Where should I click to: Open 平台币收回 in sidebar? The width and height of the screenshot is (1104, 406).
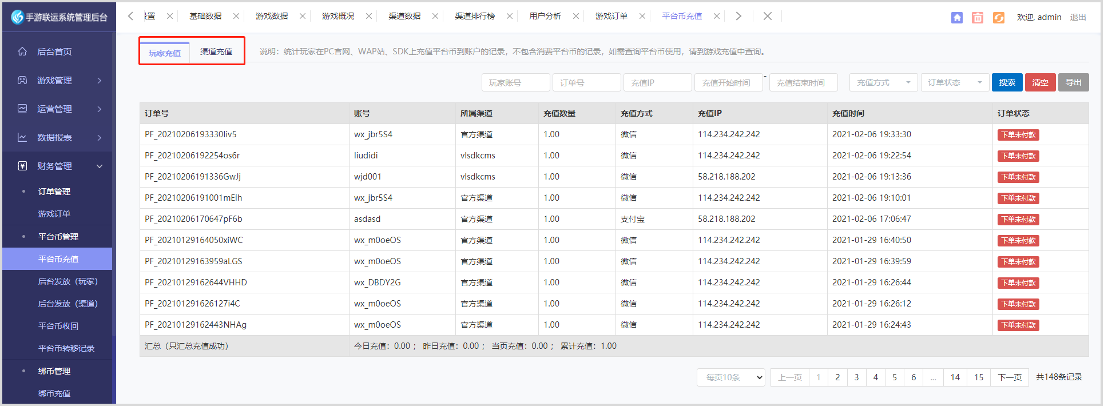[x=58, y=326]
